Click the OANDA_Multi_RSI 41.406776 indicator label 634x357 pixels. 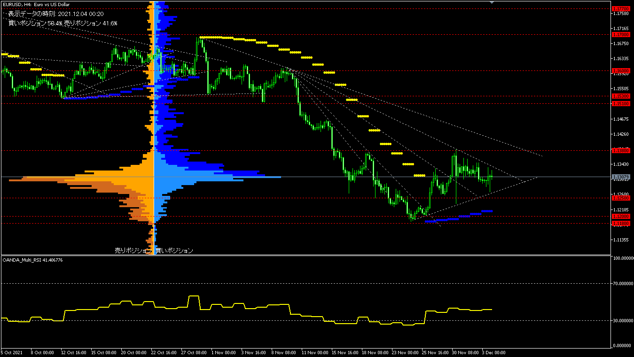click(33, 260)
